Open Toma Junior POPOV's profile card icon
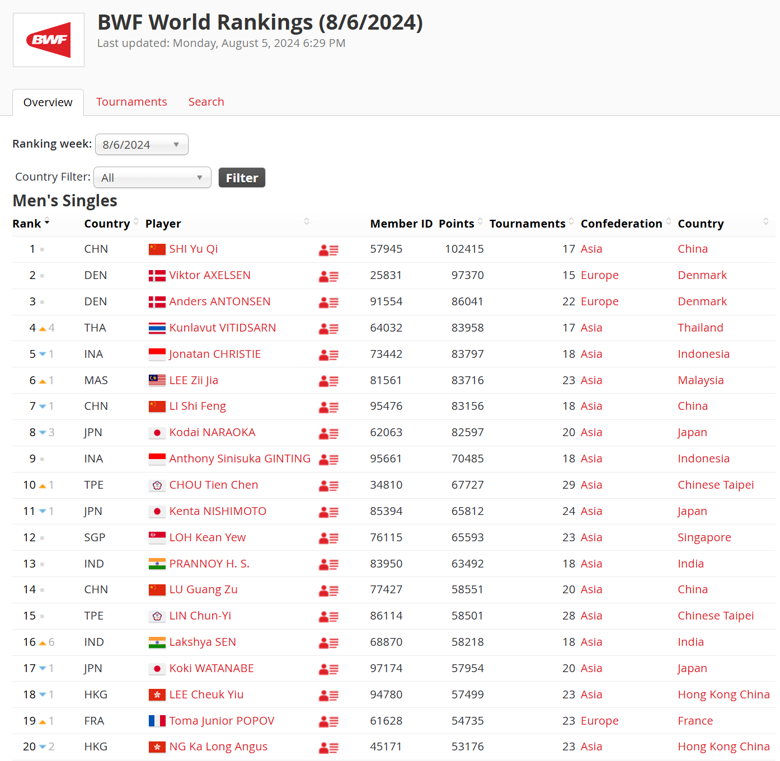Screen dimensions: 780x761 [328, 722]
